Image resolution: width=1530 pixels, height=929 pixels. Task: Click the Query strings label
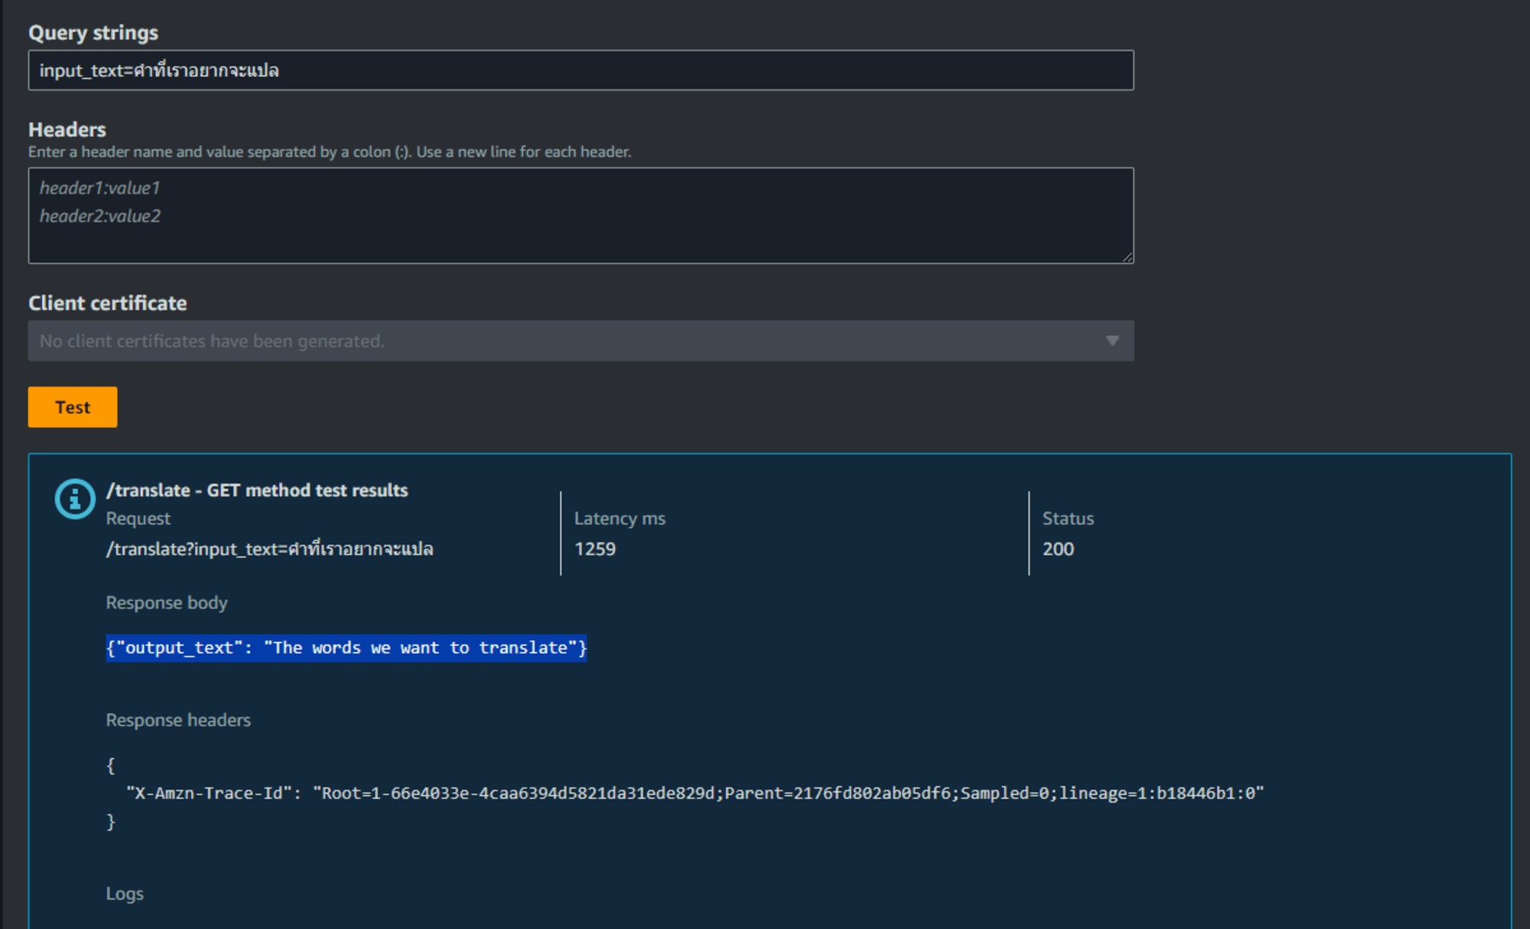point(93,33)
